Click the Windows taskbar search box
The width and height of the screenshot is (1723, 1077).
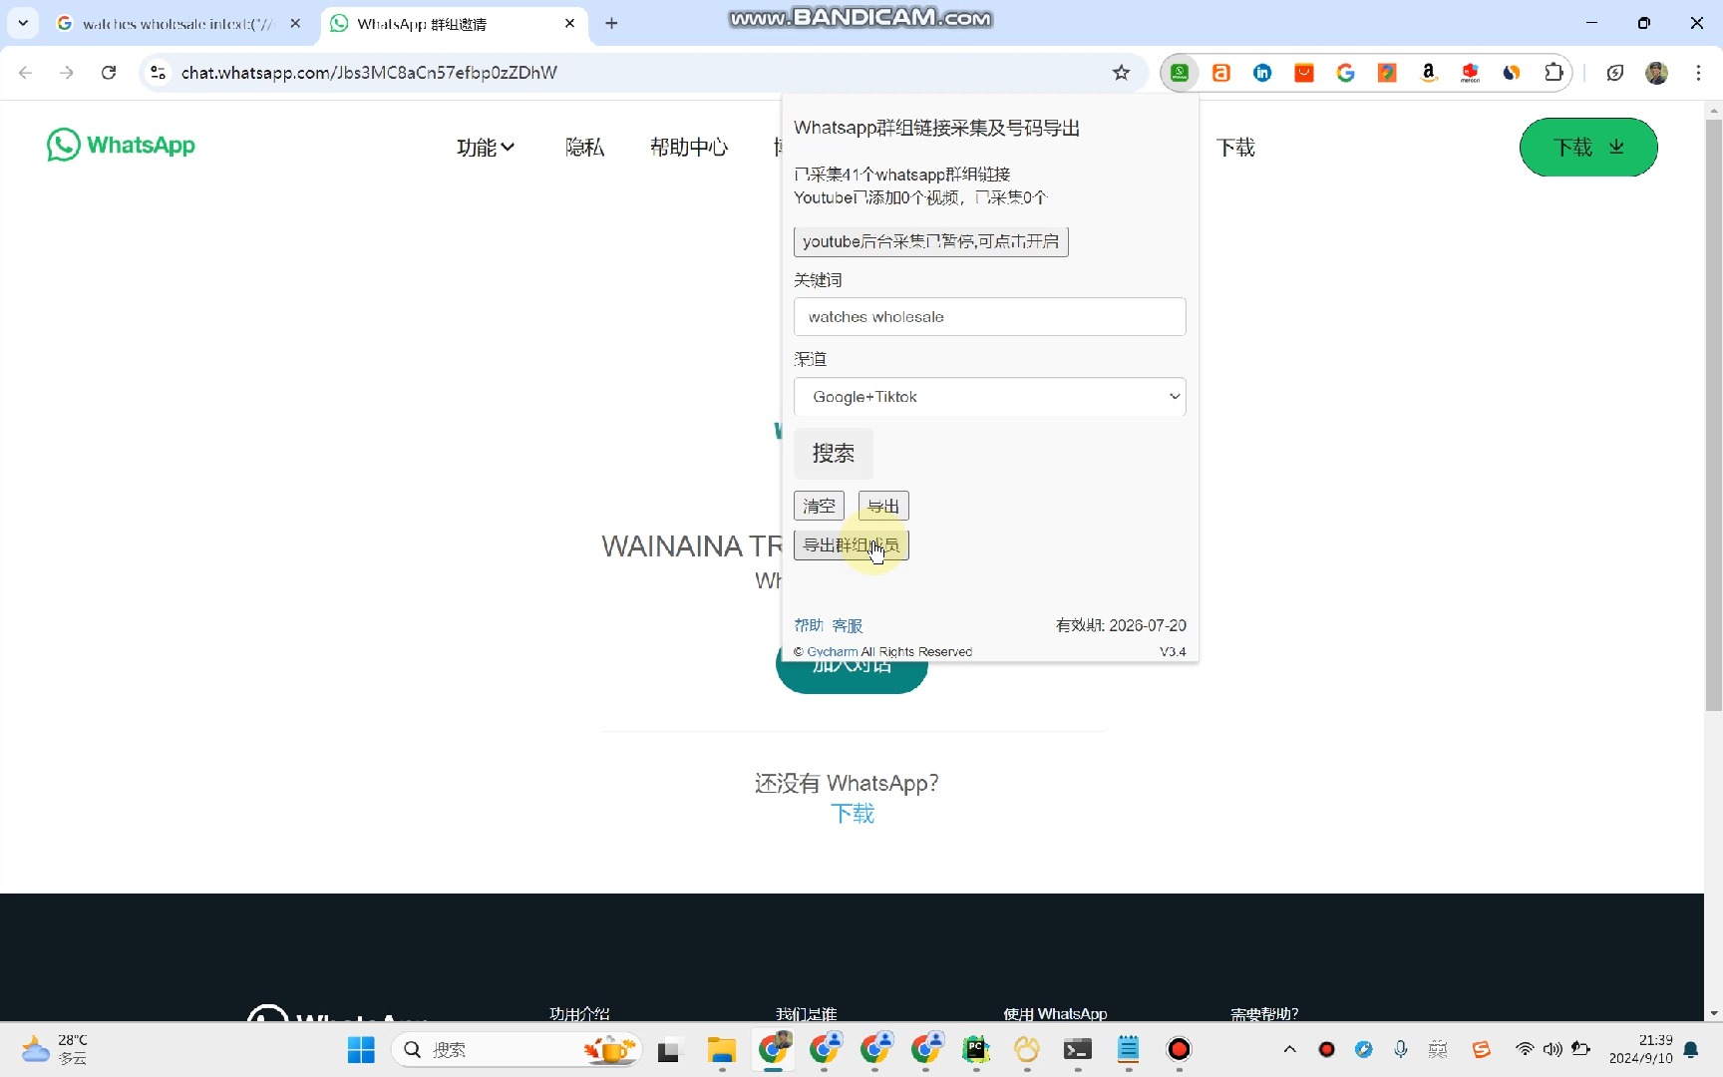click(x=517, y=1049)
